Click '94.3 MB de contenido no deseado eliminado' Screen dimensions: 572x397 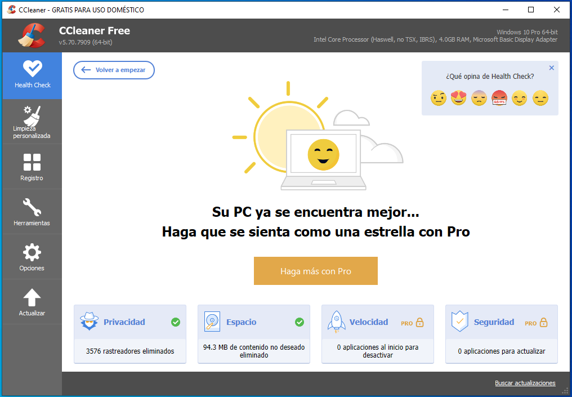[x=254, y=351]
